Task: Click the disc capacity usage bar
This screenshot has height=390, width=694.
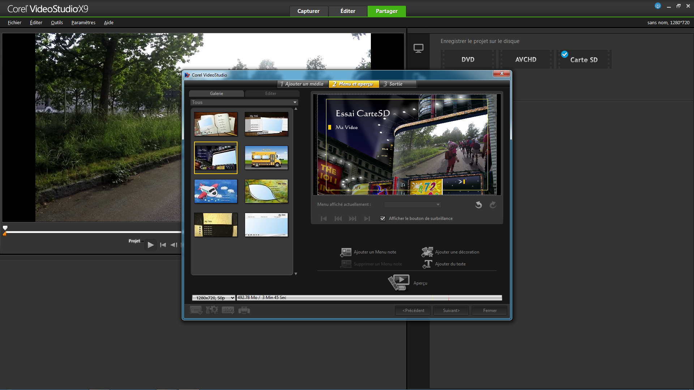Action: tap(369, 298)
